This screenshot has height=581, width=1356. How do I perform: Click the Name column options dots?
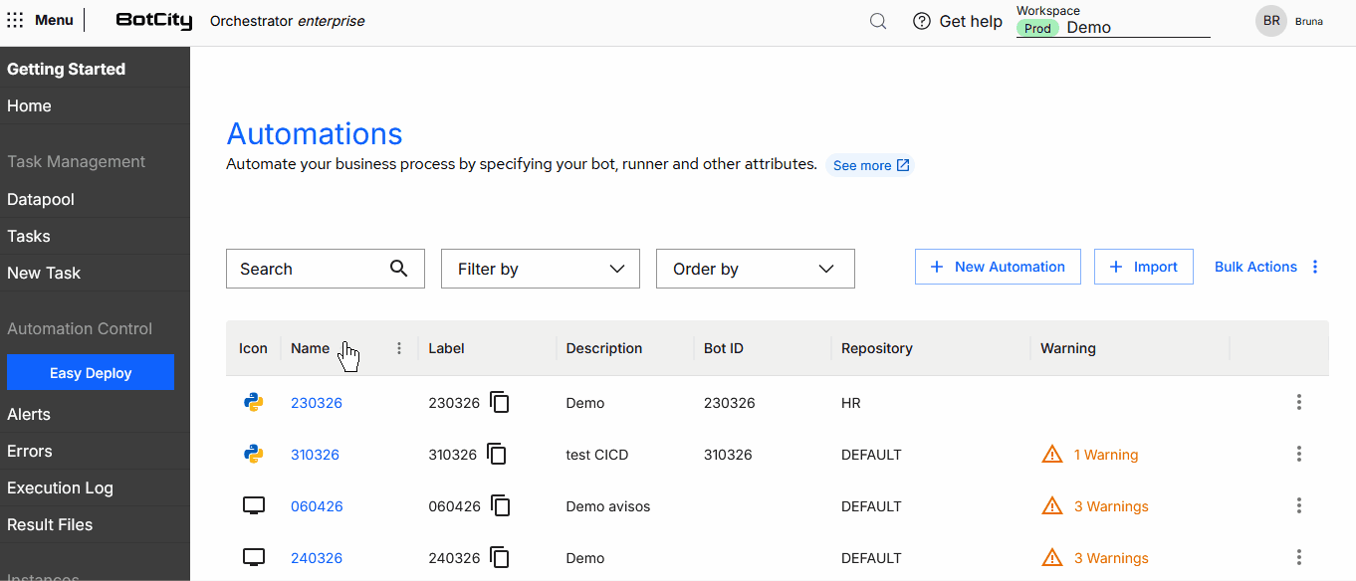pos(399,348)
